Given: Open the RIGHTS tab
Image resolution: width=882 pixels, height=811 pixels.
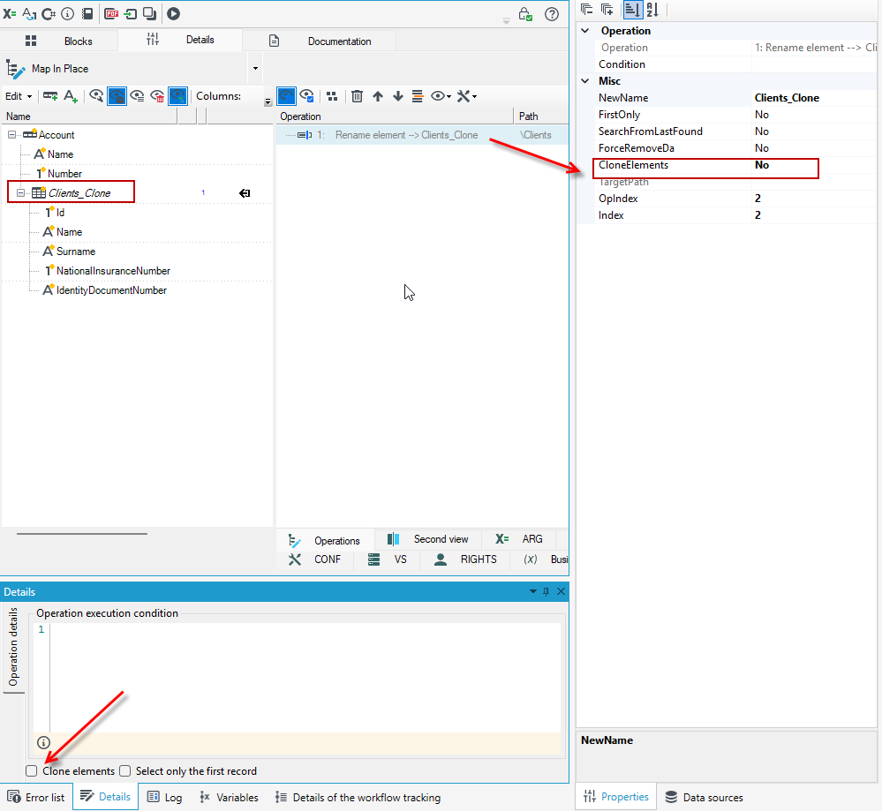Looking at the screenshot, I should tap(466, 559).
